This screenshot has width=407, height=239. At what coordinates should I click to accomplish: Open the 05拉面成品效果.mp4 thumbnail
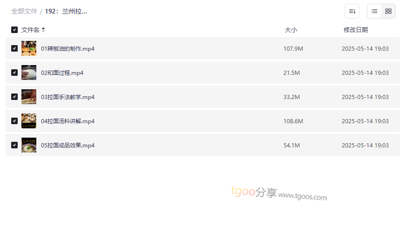pos(29,145)
